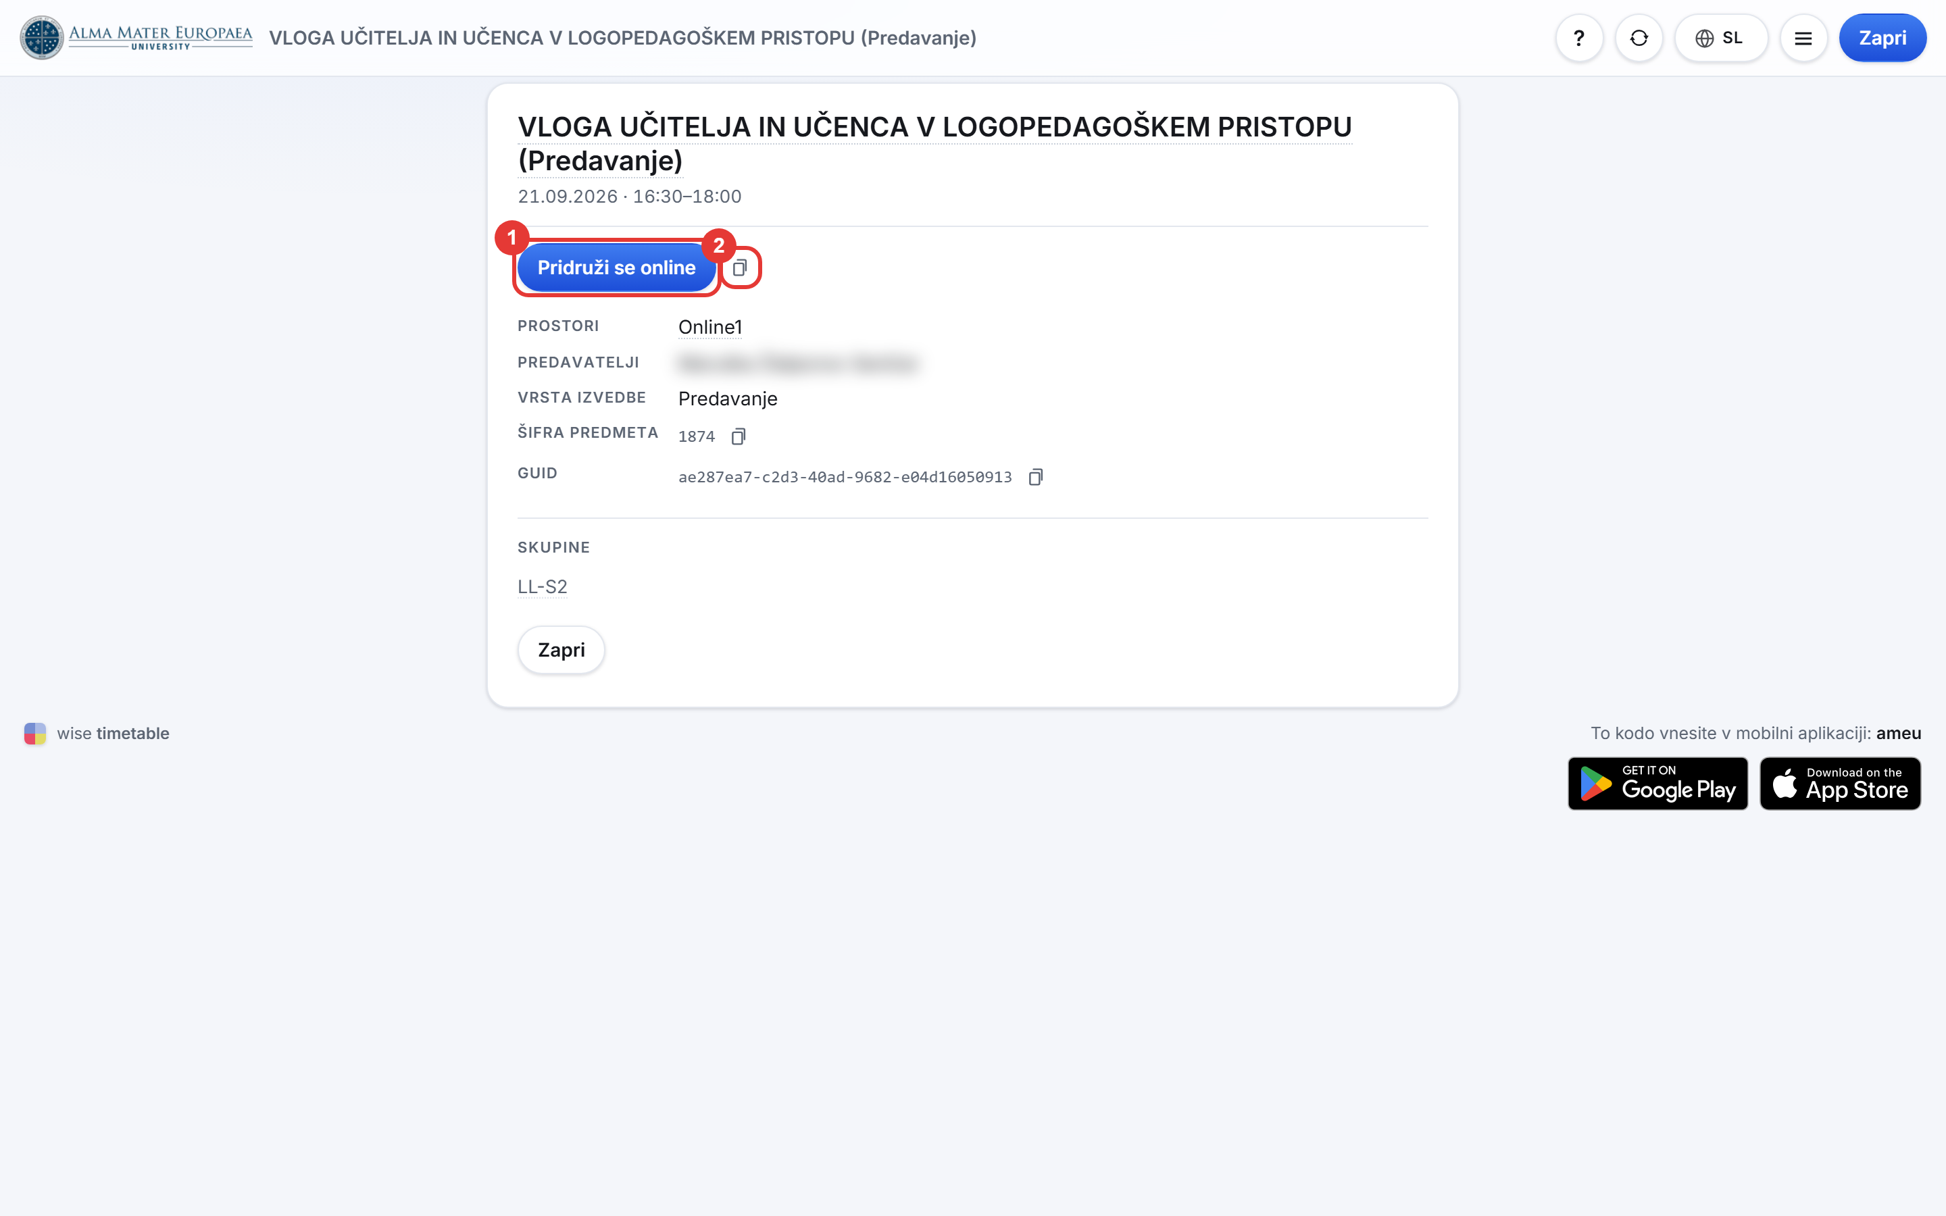This screenshot has height=1216, width=1946.
Task: Click the GUID label
Action: pyautogui.click(x=537, y=473)
